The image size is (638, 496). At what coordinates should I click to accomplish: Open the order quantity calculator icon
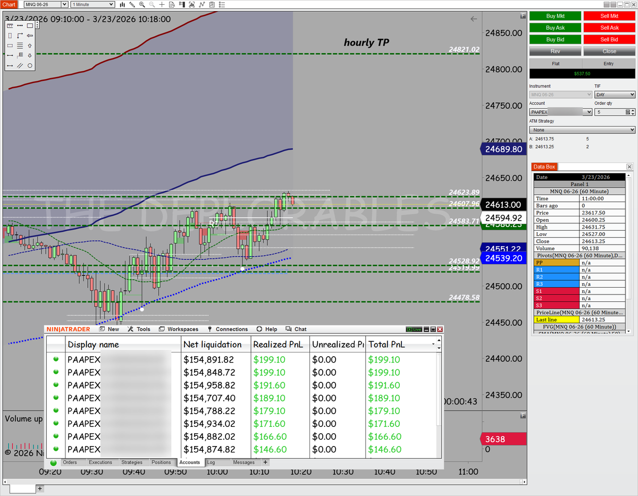click(x=628, y=112)
